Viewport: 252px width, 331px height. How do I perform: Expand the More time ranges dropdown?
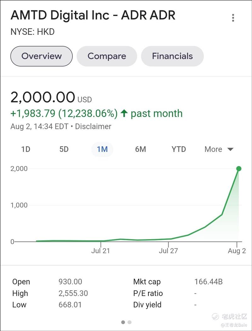point(219,149)
